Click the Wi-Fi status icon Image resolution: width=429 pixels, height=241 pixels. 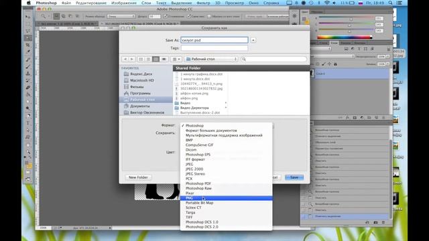click(326, 3)
